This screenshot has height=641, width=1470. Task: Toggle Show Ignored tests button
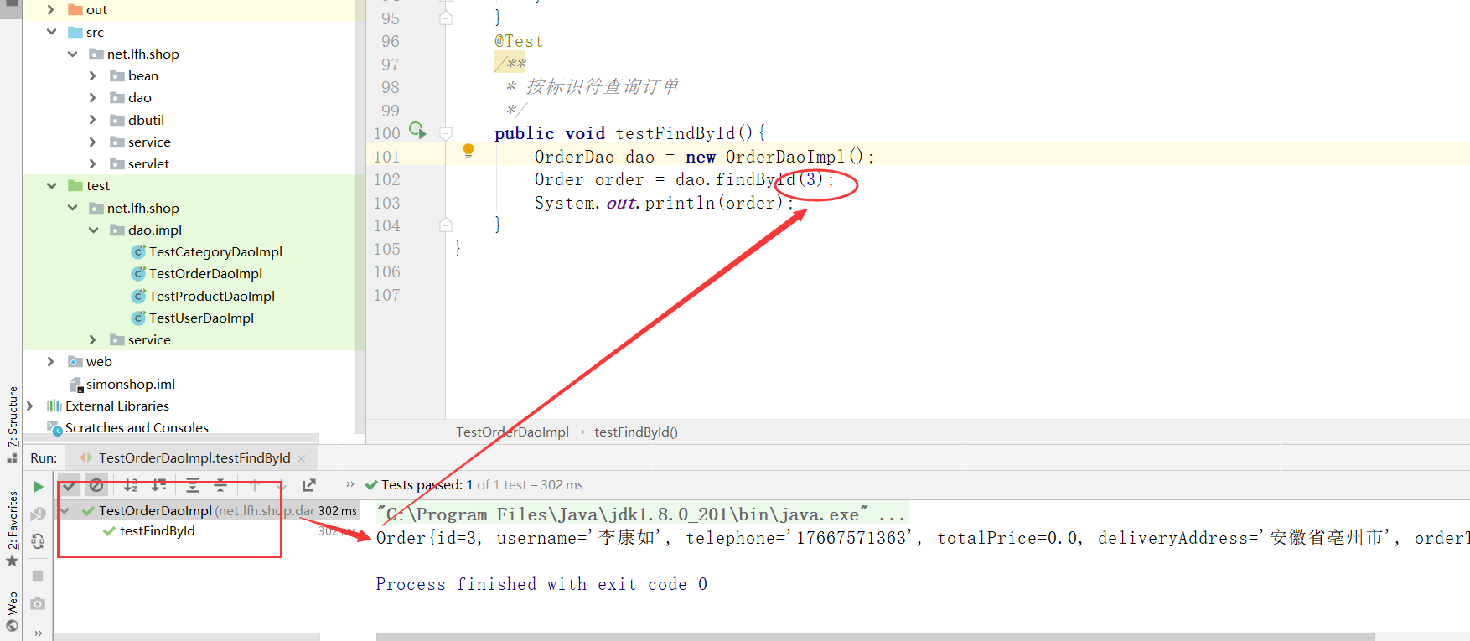96,485
